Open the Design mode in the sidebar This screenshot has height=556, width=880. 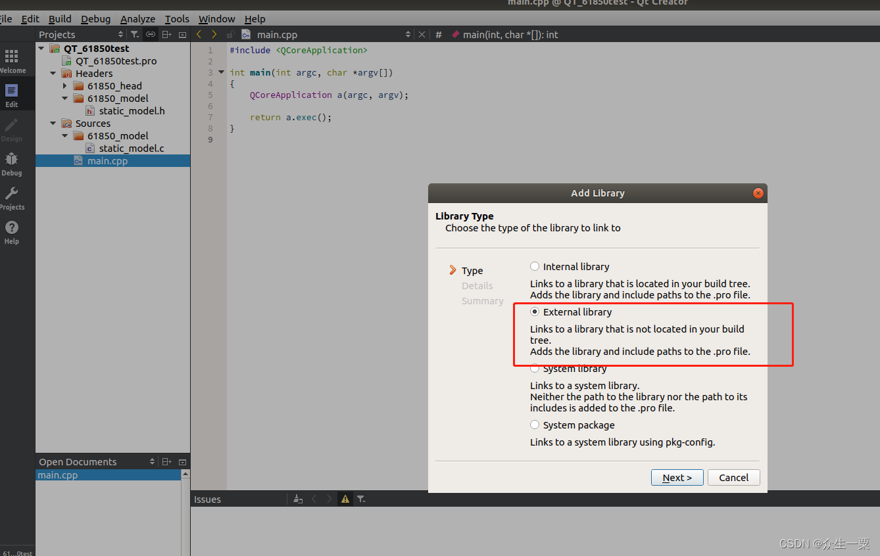(12, 129)
